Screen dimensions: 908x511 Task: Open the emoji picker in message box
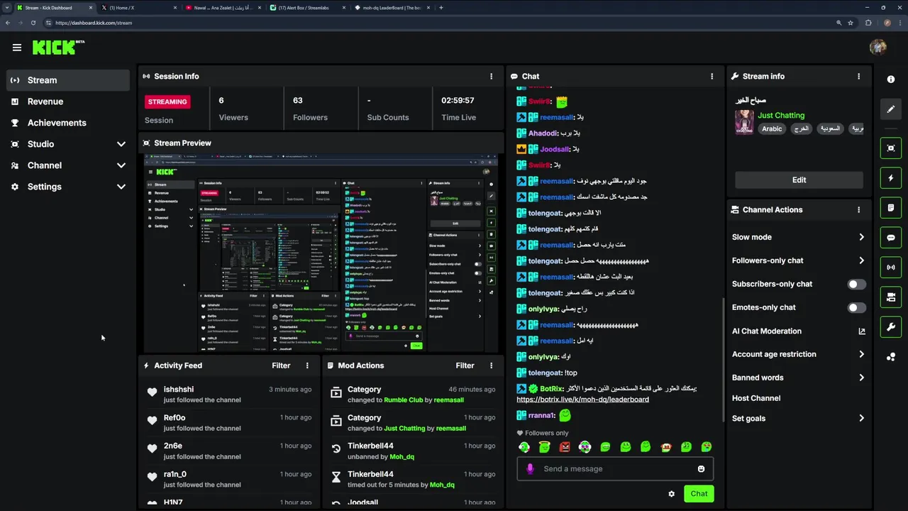[x=701, y=469]
